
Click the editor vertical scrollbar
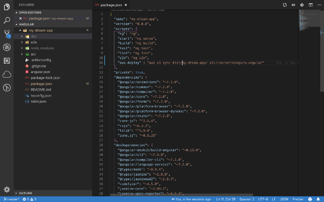[322, 50]
